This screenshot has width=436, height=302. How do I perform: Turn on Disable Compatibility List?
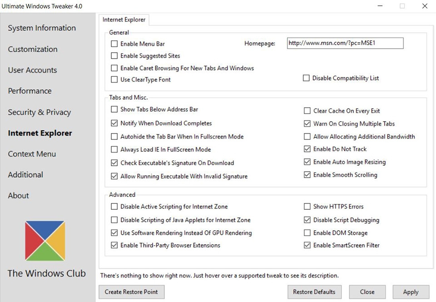(x=306, y=78)
